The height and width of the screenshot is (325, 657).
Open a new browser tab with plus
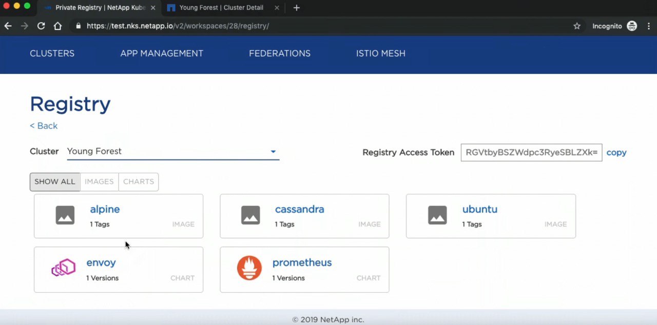click(296, 8)
